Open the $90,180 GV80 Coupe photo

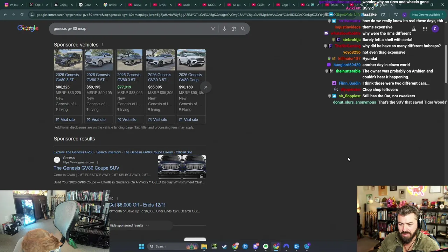coord(191,60)
